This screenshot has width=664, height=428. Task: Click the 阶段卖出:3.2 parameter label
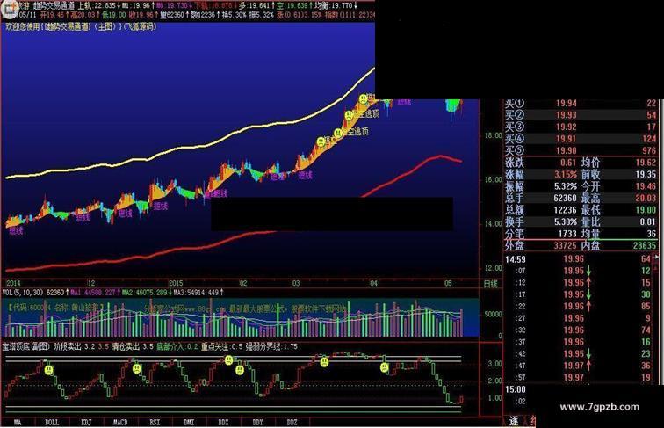tap(74, 346)
